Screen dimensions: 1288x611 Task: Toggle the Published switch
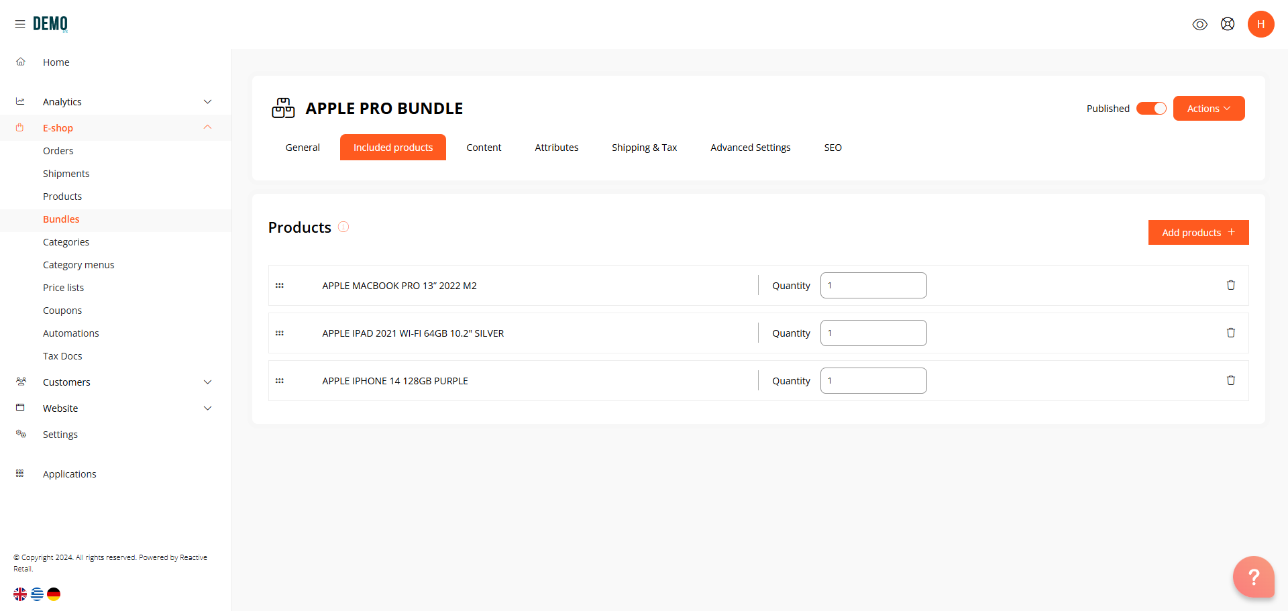[x=1151, y=109]
